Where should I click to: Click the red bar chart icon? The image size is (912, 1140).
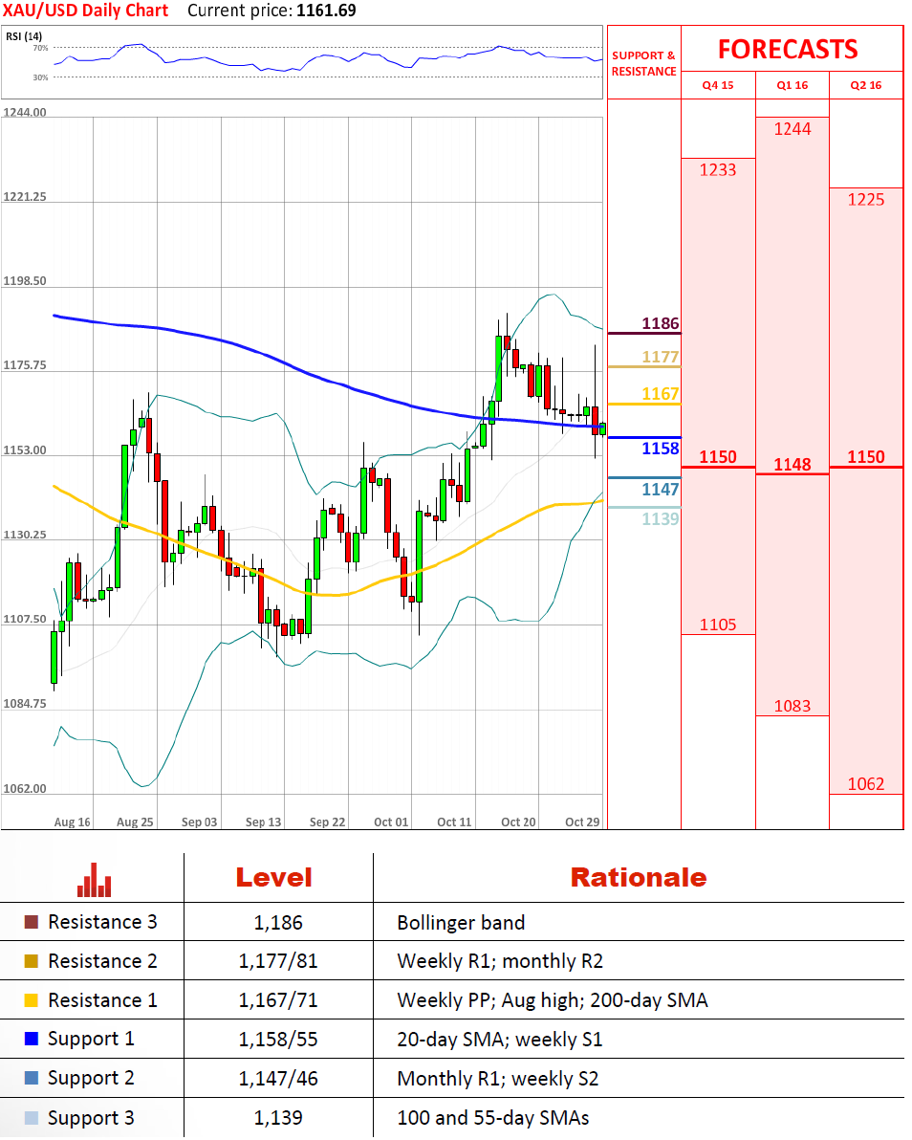click(94, 880)
